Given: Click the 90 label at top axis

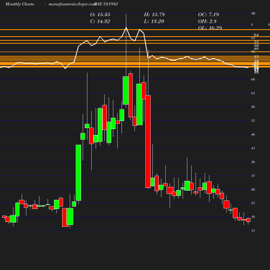Looking at the screenshot, I should [253, 13].
